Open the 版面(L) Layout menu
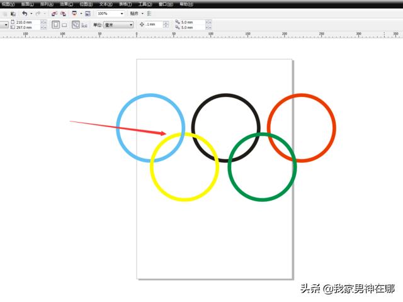 27,4
